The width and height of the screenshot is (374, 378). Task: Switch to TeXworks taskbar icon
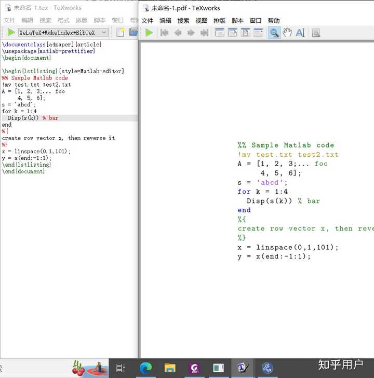pyautogui.click(x=243, y=368)
